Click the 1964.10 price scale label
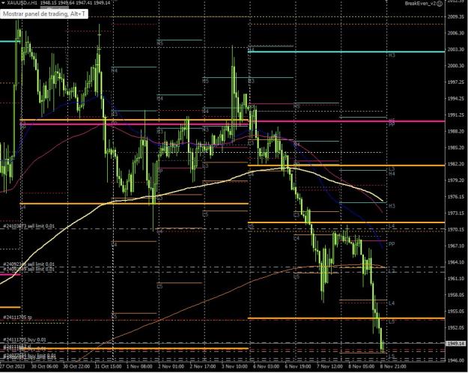 [x=456, y=262]
